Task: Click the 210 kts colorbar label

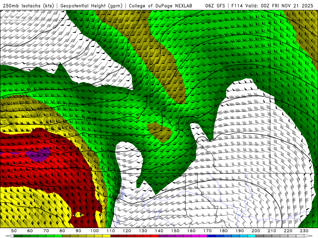Action: click(x=272, y=231)
